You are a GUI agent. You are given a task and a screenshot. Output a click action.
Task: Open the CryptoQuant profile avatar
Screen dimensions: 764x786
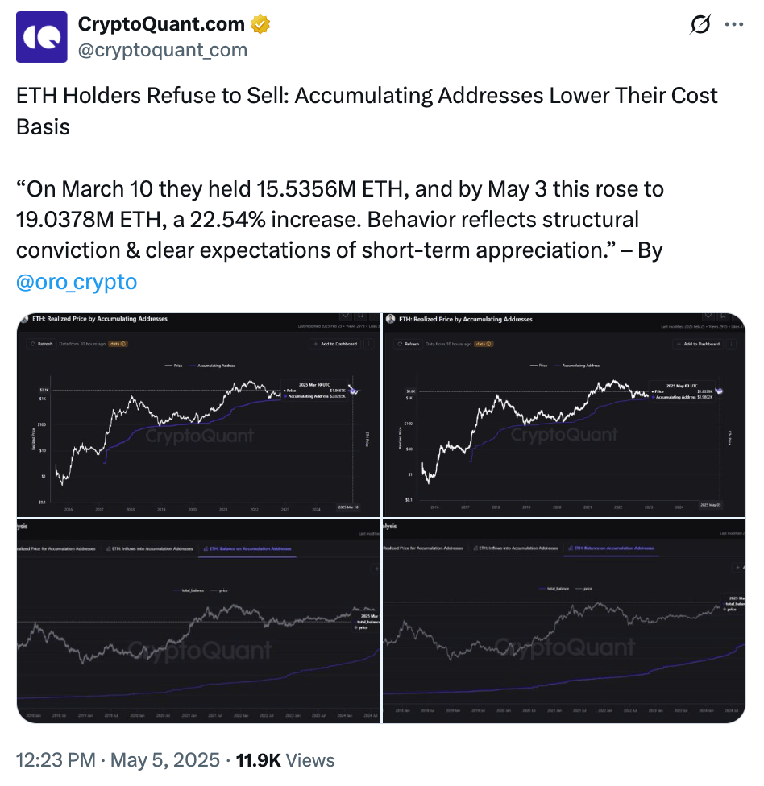point(42,36)
